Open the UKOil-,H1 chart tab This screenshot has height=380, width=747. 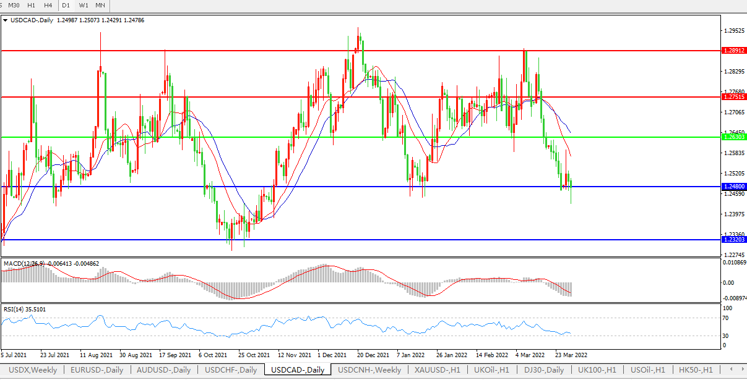(x=491, y=369)
